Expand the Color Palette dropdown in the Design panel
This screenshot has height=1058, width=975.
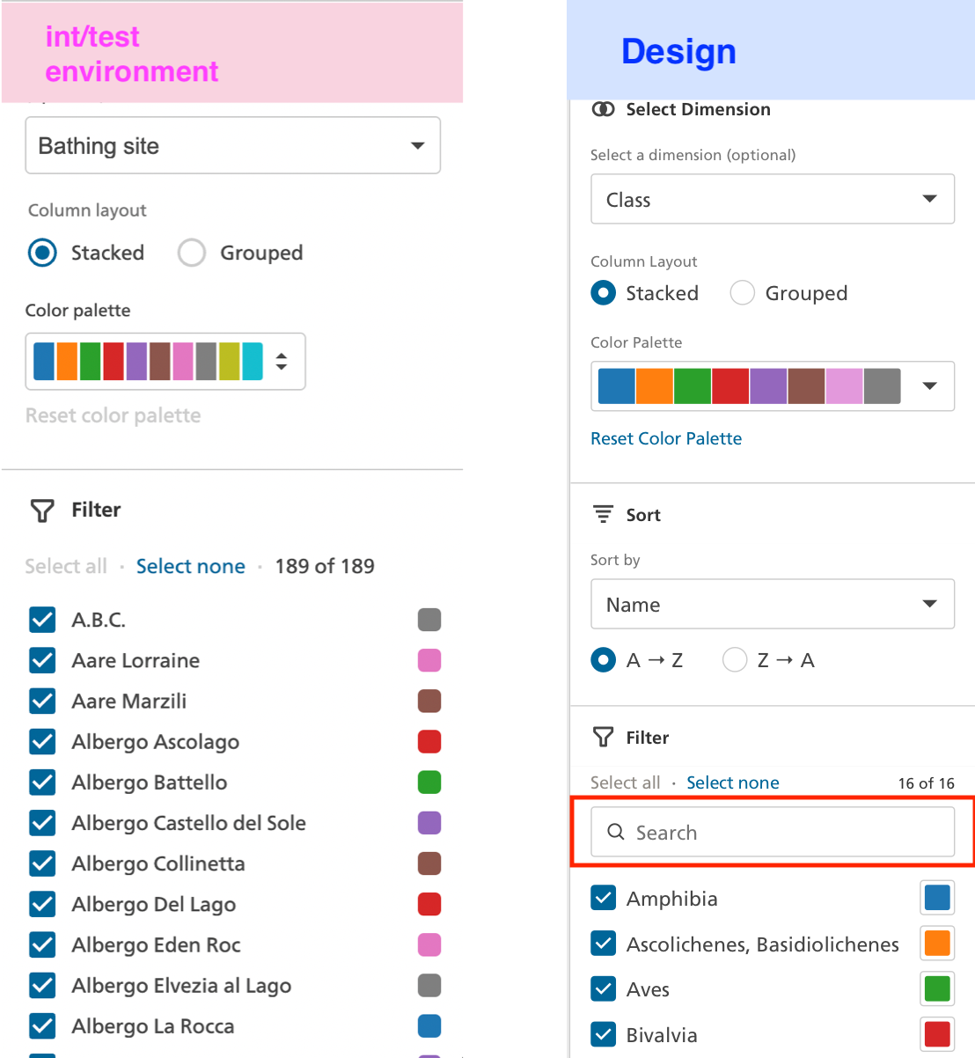(930, 386)
